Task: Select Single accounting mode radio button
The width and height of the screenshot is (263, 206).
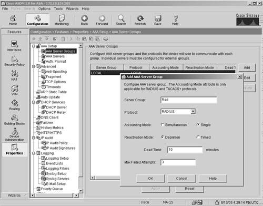Action: [x=198, y=125]
